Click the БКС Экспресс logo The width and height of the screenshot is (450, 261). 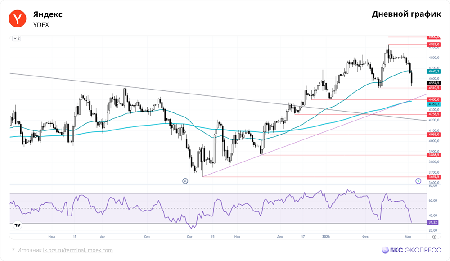click(411, 250)
